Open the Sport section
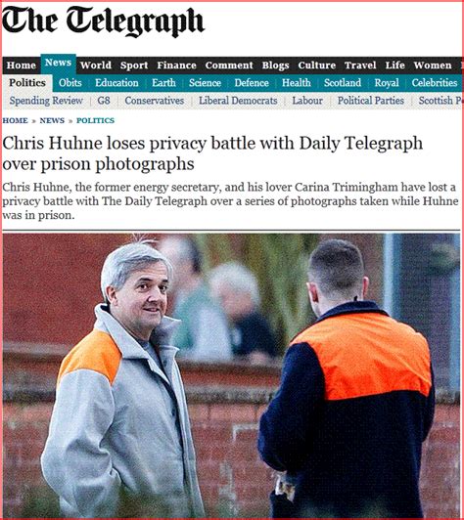 coord(134,65)
